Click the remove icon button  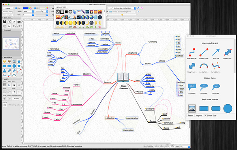[x=61, y=7]
